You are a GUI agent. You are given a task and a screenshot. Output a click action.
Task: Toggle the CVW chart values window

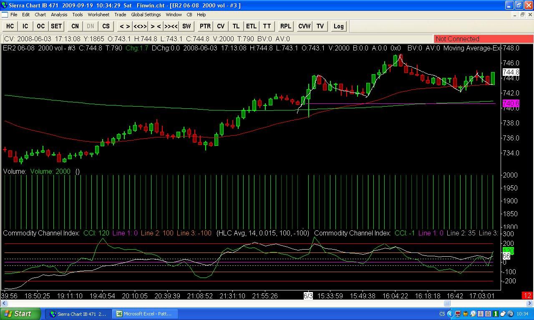coord(304,26)
